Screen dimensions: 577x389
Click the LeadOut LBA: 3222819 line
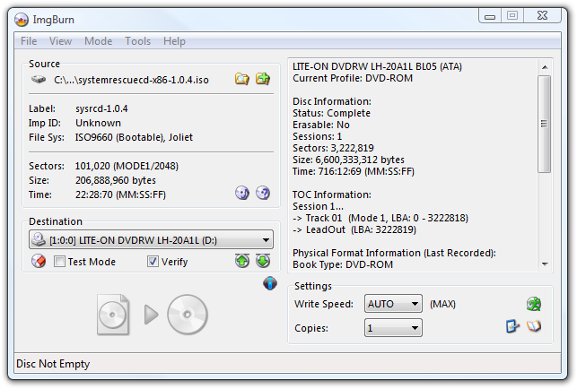pos(354,230)
